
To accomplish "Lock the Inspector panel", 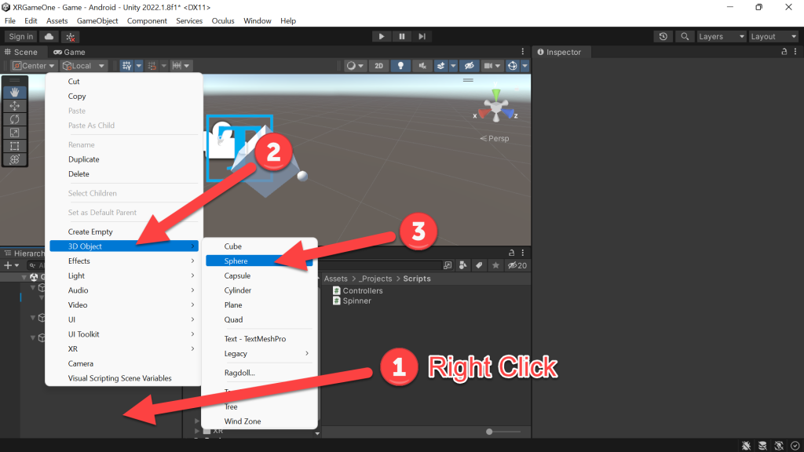I will pos(784,52).
